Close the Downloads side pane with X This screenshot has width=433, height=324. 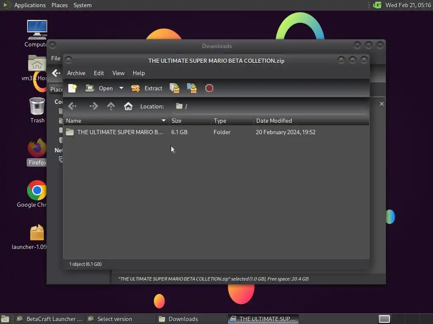point(382,104)
